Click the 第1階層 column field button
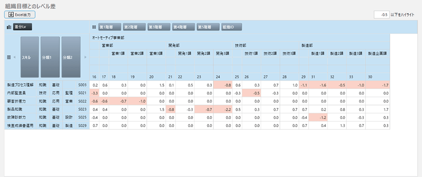Viewport: 422px width, 177px height. click(x=110, y=27)
